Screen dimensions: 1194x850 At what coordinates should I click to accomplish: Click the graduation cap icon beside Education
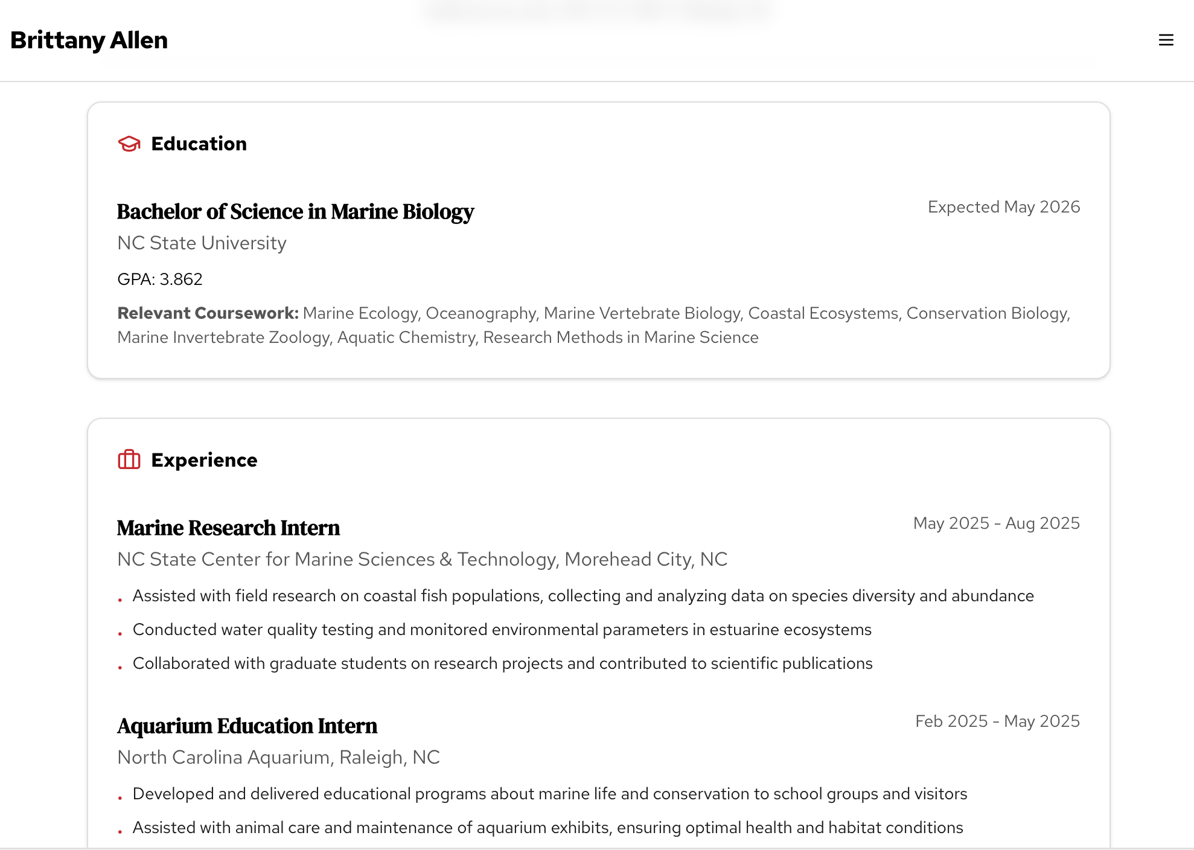tap(129, 144)
